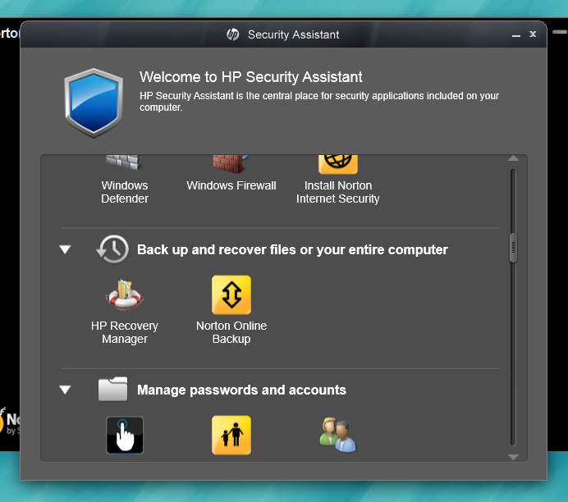The image size is (568, 502).
Task: Click the scroll down arrow
Action: click(x=513, y=457)
